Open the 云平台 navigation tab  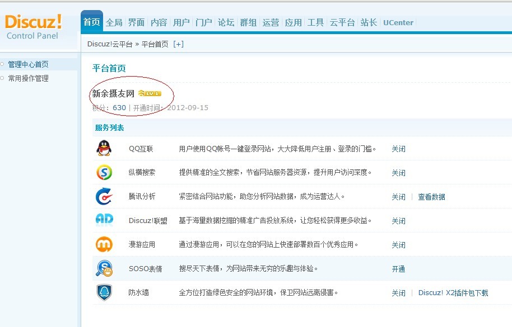[x=342, y=22]
